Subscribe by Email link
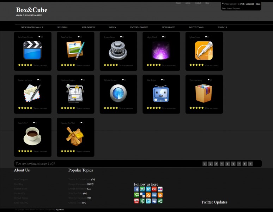Screen dimensions: 273x212 click(x=258, y=4)
